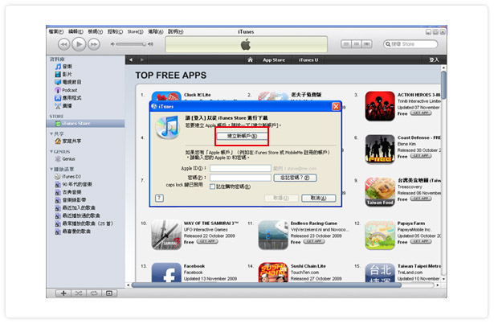Get ACTION HEROES app via GET APP
This screenshot has width=494, height=324.
421,113
